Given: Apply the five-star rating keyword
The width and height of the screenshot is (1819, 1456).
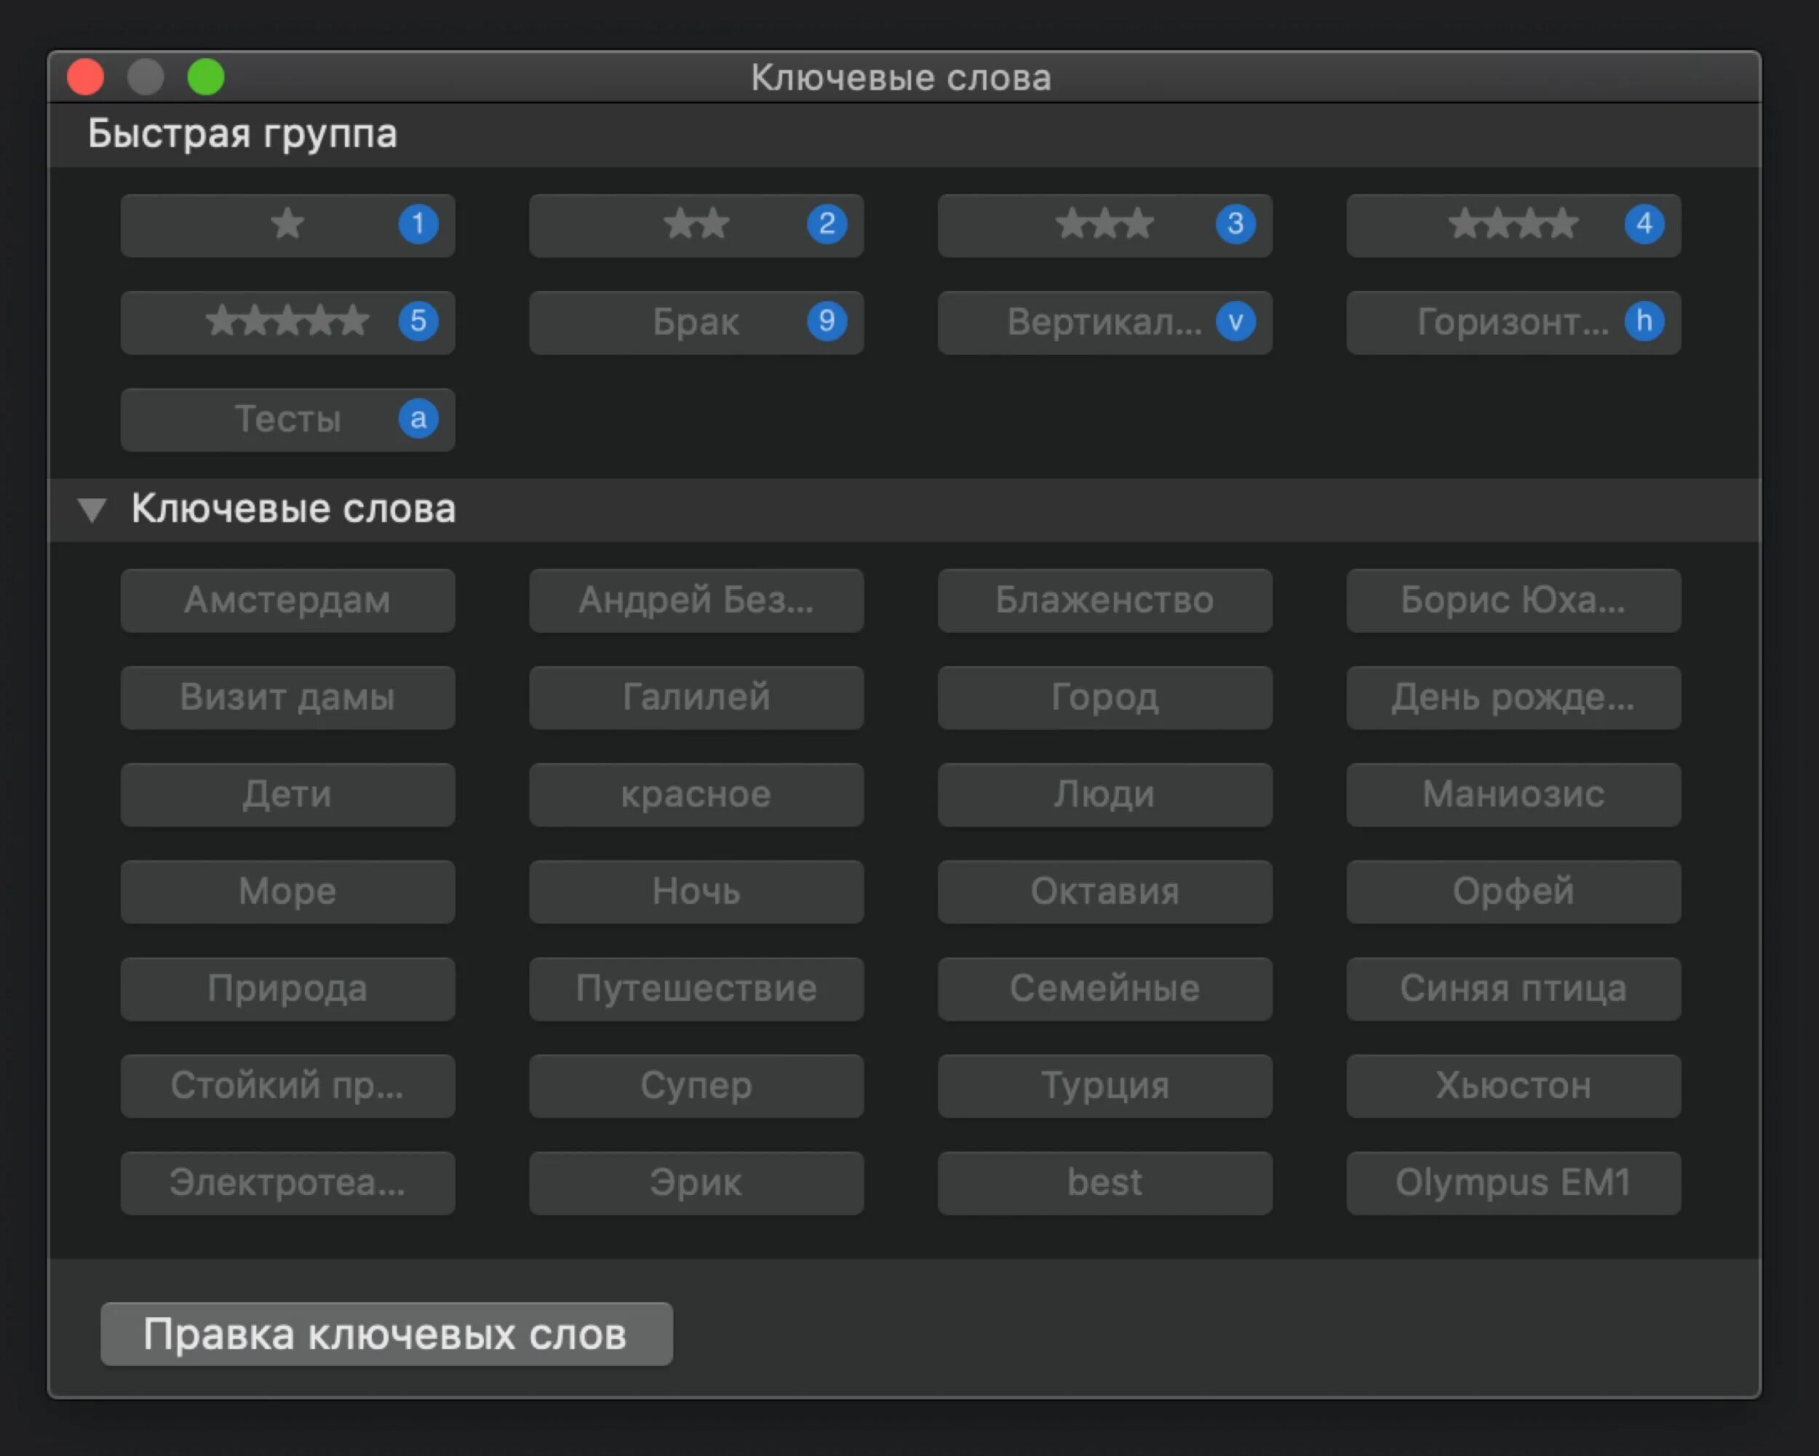Looking at the screenshot, I should pyautogui.click(x=287, y=322).
